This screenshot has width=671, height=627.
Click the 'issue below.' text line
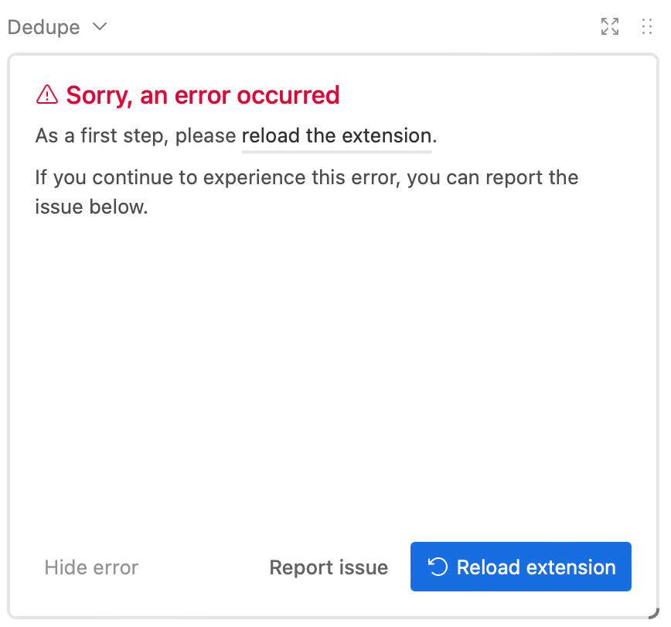91,207
